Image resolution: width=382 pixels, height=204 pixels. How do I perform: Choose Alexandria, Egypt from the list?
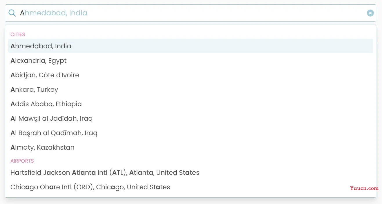tap(191, 60)
